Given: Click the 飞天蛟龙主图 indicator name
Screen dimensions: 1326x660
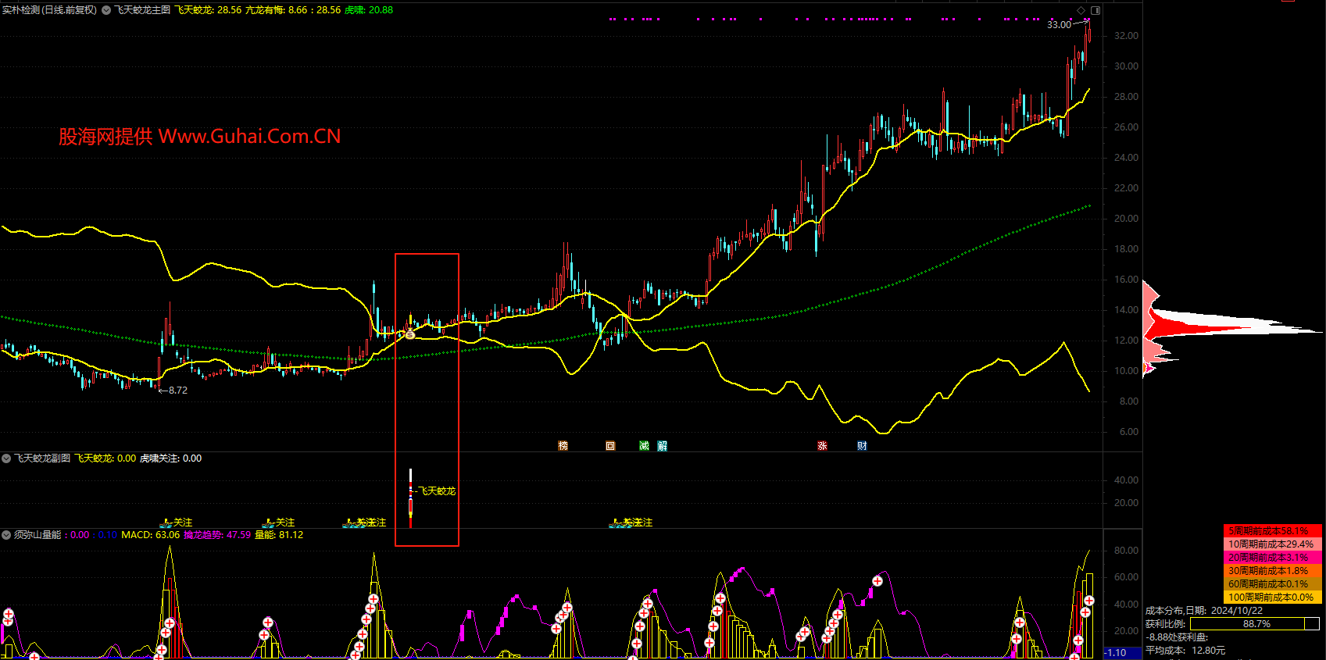Looking at the screenshot, I should pyautogui.click(x=142, y=10).
